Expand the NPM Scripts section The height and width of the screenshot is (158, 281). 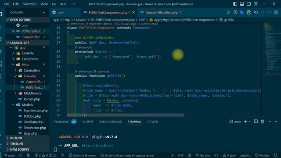click(27, 149)
